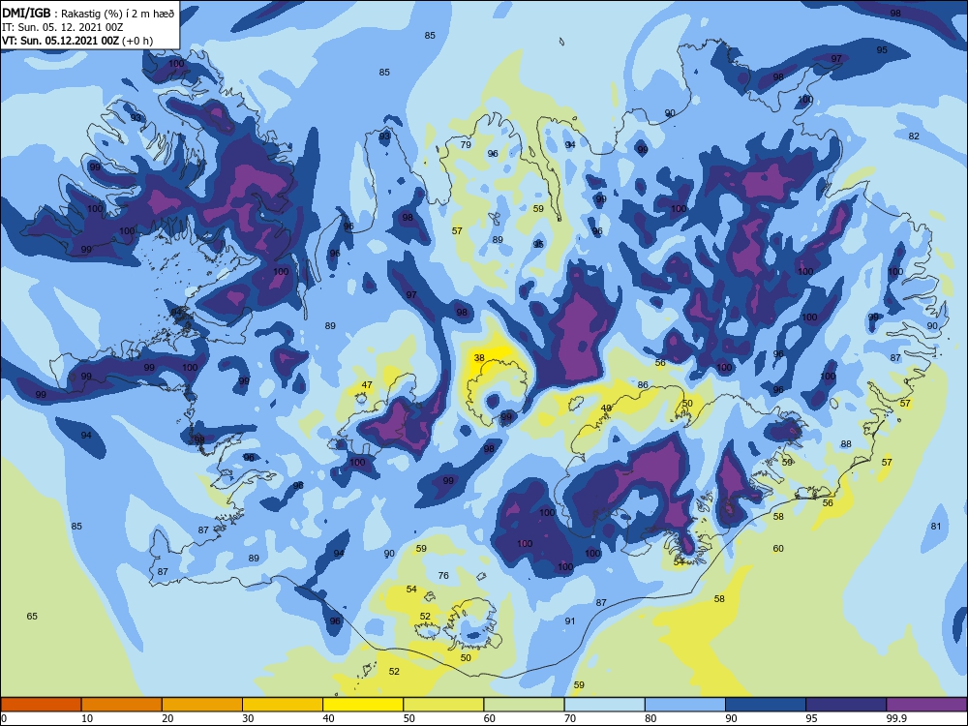This screenshot has width=968, height=726.
Task: Click the navy 95–99.9 legend swatch
Action: point(846,705)
